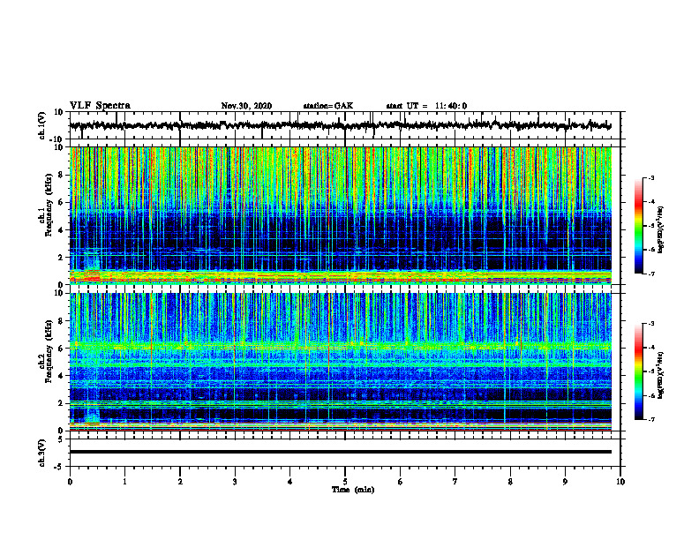Click time axis tick label "9"
The width and height of the screenshot is (699, 540).
(x=565, y=482)
